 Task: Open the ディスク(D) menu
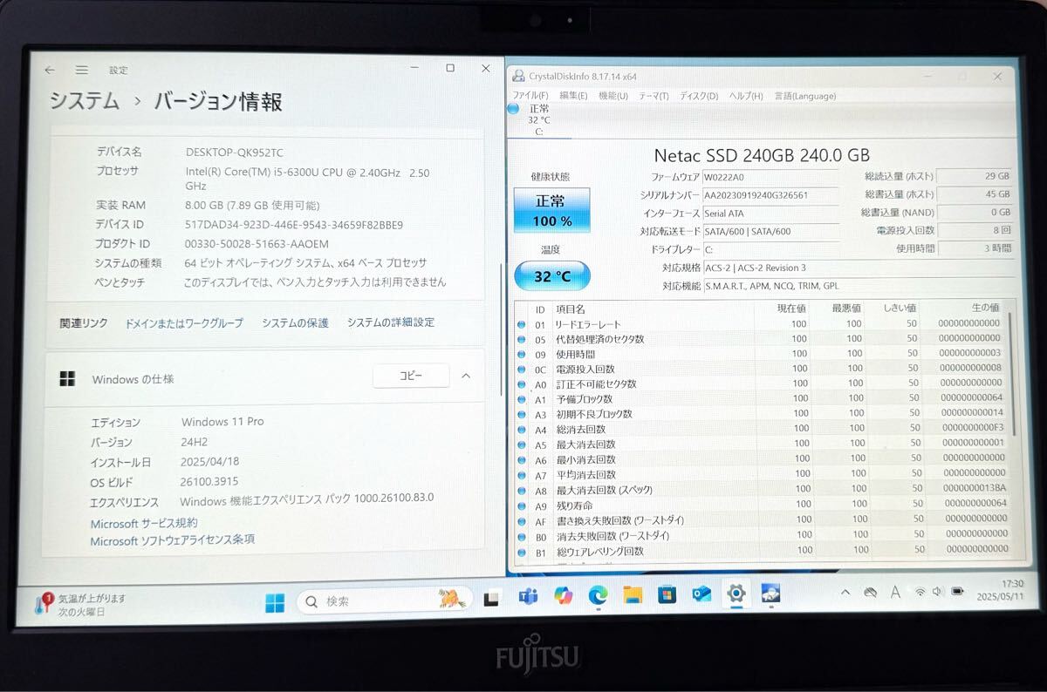pyautogui.click(x=699, y=96)
